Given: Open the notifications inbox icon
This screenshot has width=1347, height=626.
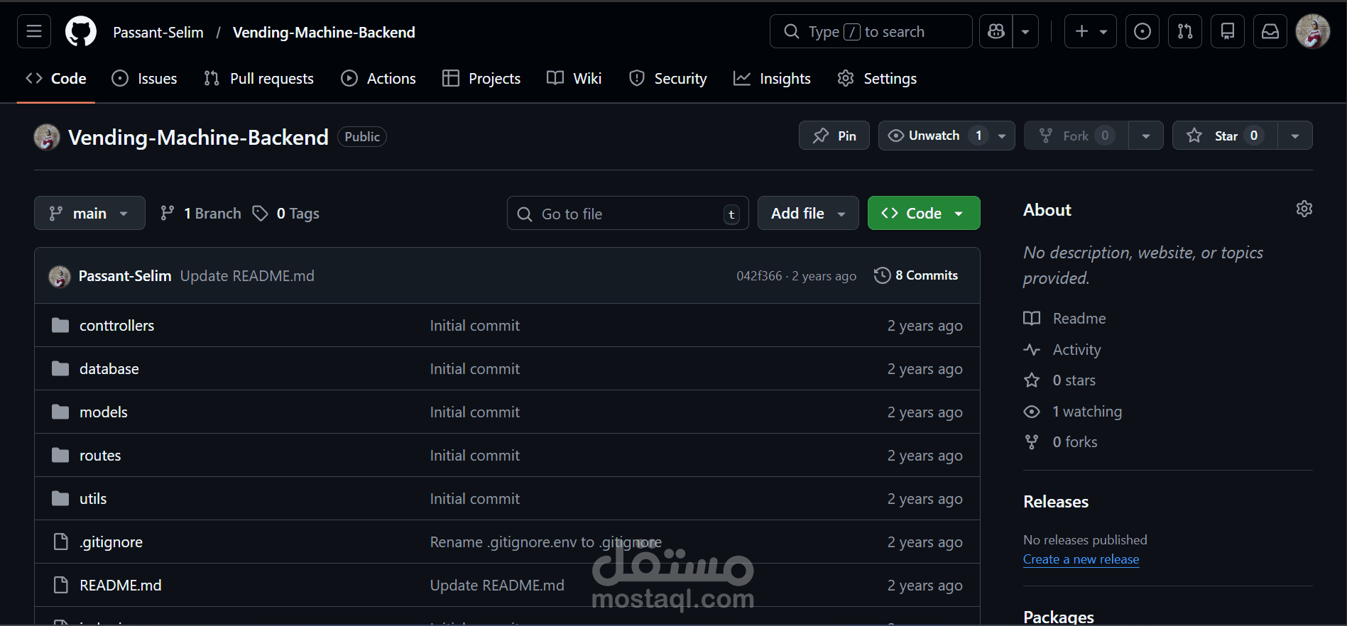Looking at the screenshot, I should tap(1270, 32).
